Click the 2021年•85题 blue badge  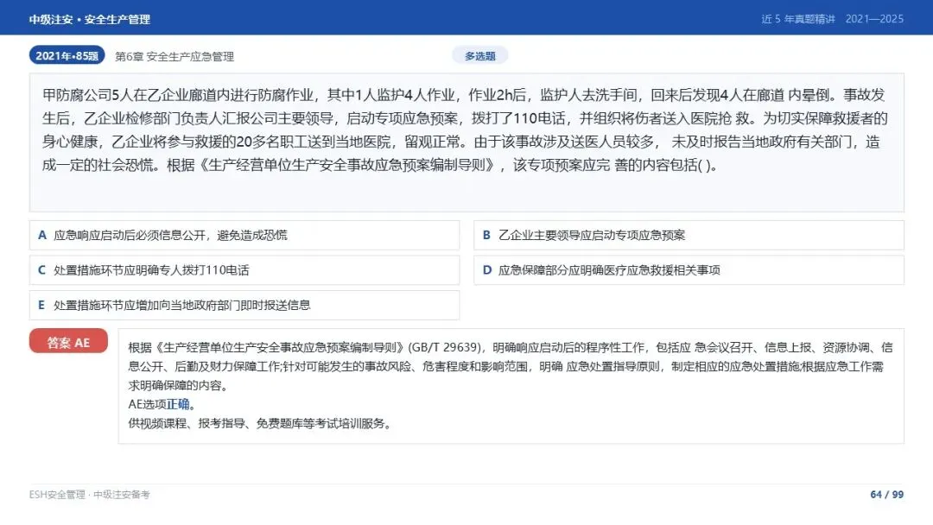(67, 55)
